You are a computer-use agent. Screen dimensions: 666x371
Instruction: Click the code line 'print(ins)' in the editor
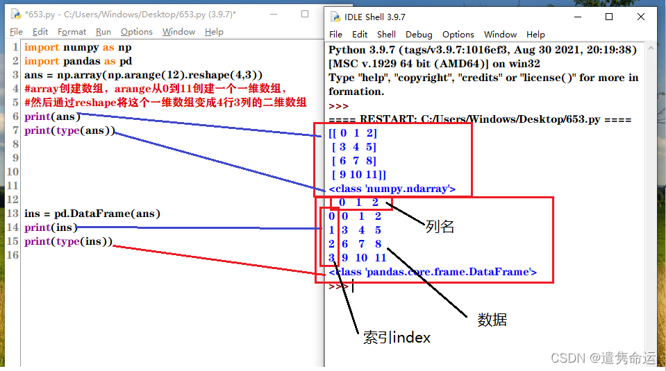51,227
